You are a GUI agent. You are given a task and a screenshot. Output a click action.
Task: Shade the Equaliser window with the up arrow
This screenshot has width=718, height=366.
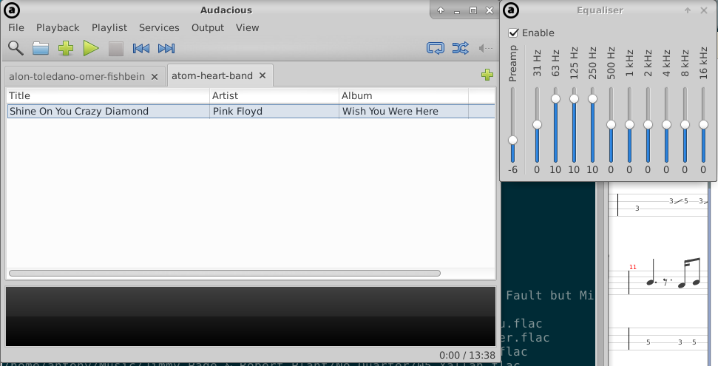(x=688, y=10)
